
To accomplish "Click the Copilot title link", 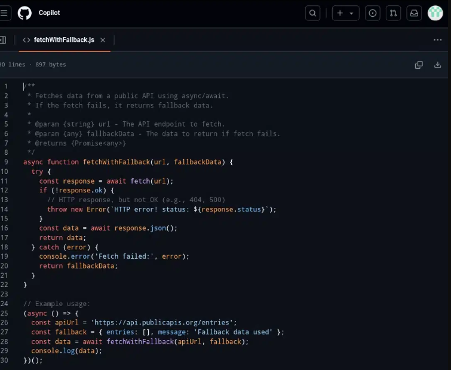I will pos(49,13).
